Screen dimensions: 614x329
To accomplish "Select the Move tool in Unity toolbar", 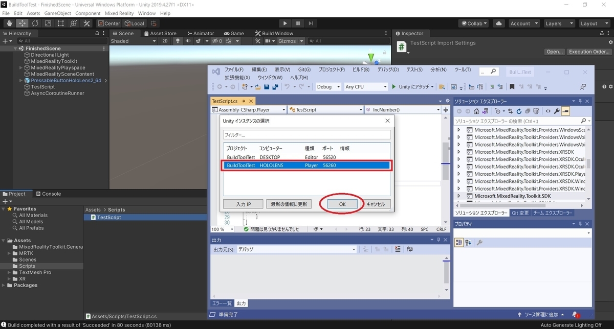I will (22, 24).
